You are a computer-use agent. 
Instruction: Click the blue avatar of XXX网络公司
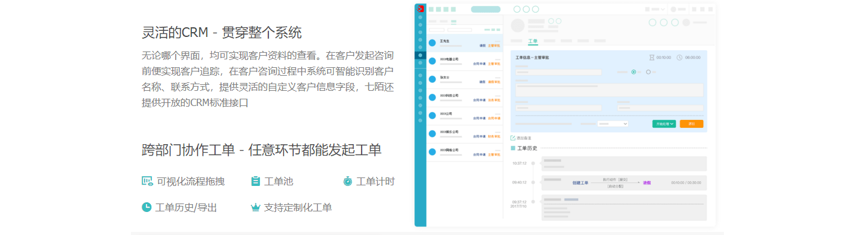pyautogui.click(x=432, y=151)
